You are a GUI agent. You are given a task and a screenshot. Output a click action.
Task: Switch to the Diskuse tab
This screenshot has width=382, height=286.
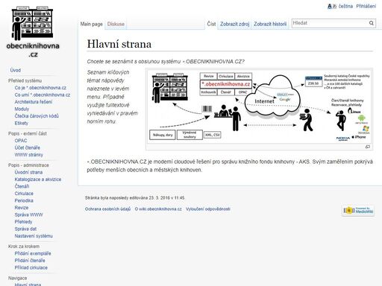click(116, 24)
